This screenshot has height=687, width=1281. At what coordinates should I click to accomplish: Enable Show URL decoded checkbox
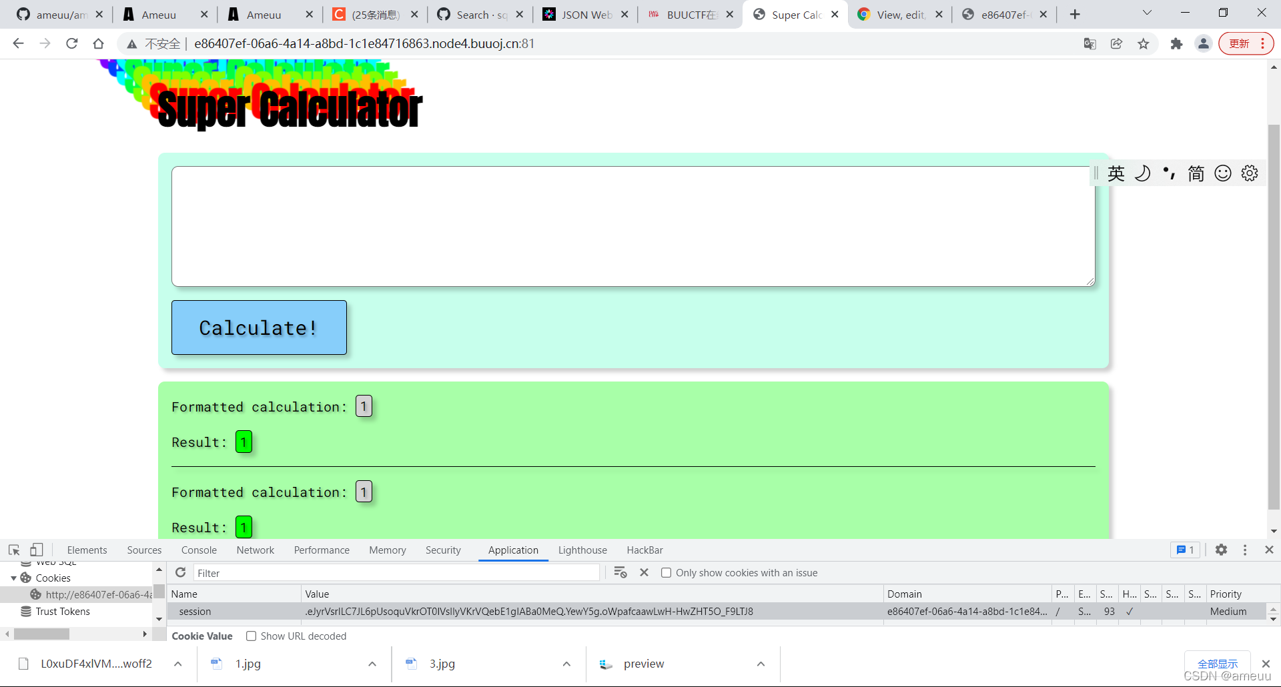(x=252, y=636)
